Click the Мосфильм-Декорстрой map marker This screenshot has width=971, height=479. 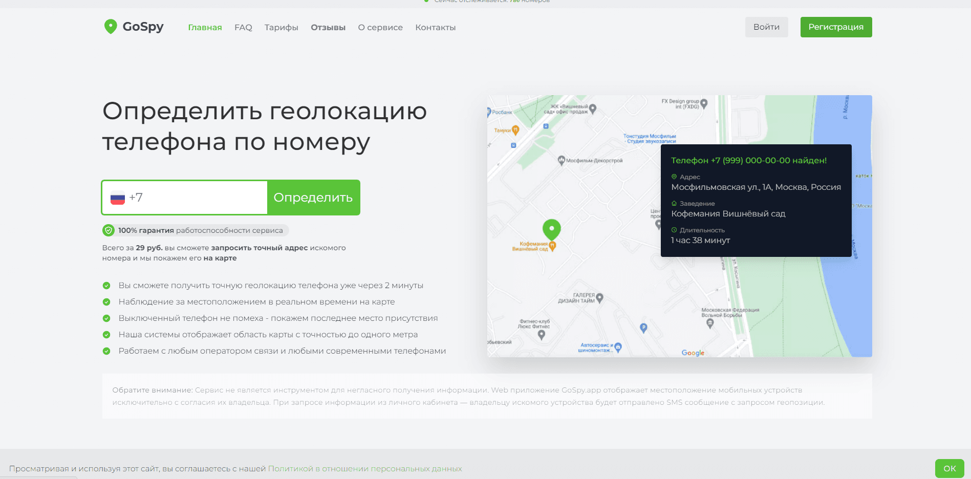(561, 160)
